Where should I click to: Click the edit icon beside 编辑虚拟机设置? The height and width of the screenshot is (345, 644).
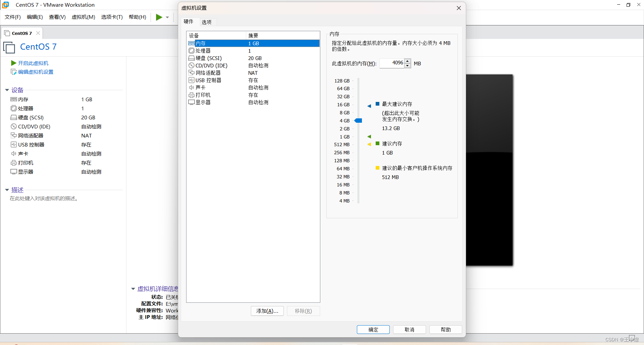tap(14, 72)
